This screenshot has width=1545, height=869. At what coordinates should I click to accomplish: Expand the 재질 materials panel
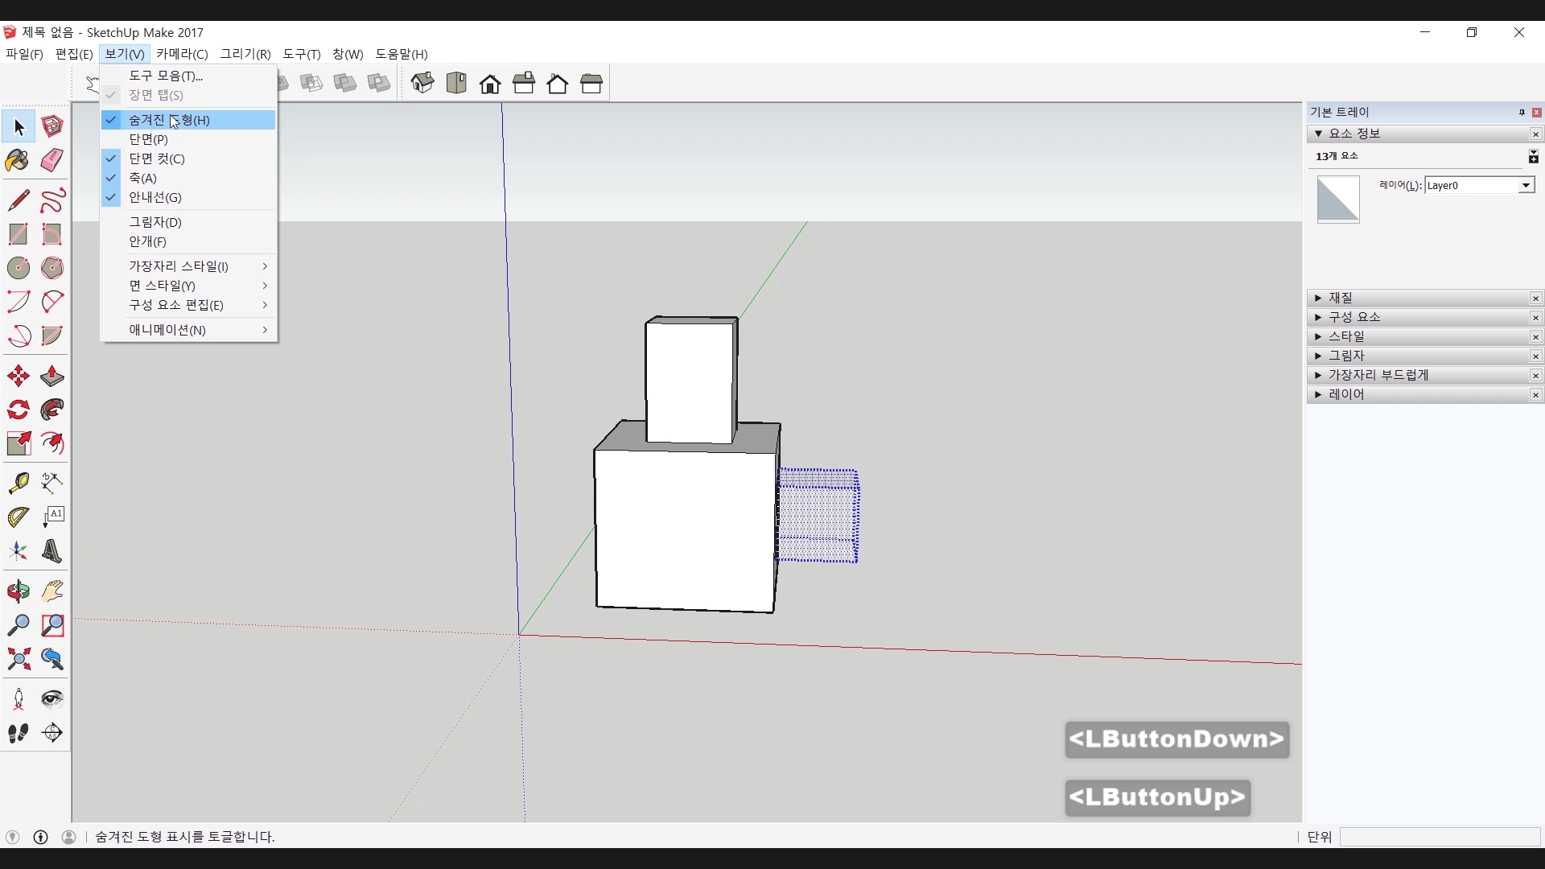pyautogui.click(x=1341, y=298)
